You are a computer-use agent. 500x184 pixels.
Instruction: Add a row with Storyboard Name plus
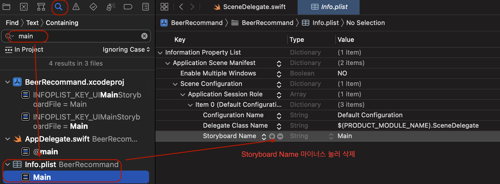pos(272,136)
